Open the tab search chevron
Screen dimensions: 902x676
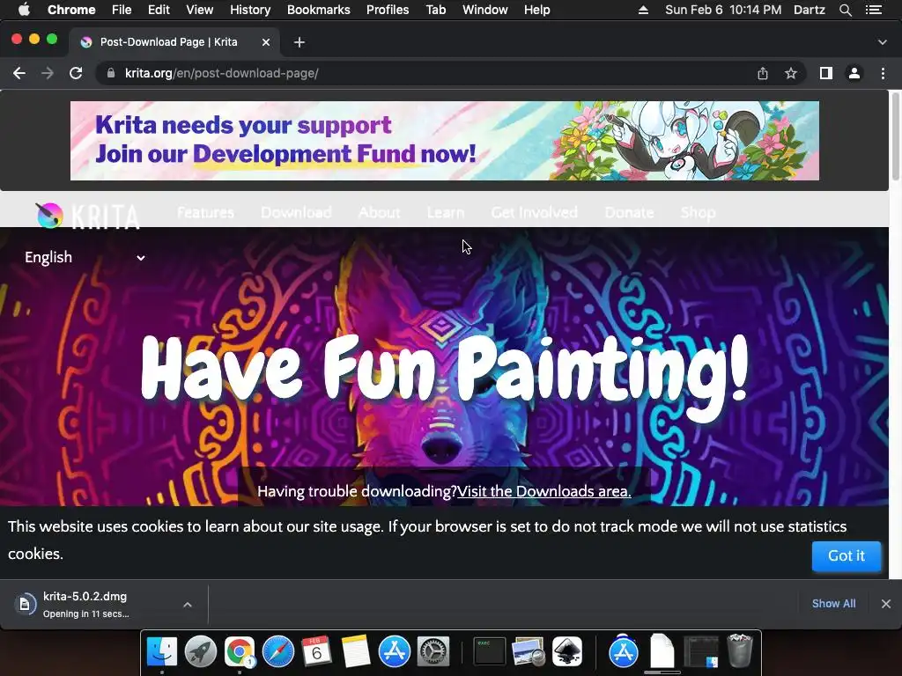pos(882,42)
